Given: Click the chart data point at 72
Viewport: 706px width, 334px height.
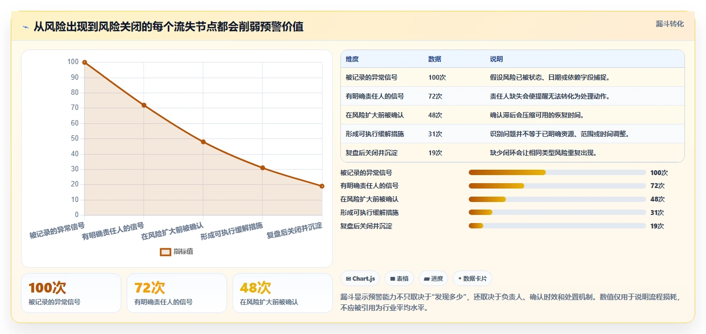Looking at the screenshot, I should (x=144, y=105).
